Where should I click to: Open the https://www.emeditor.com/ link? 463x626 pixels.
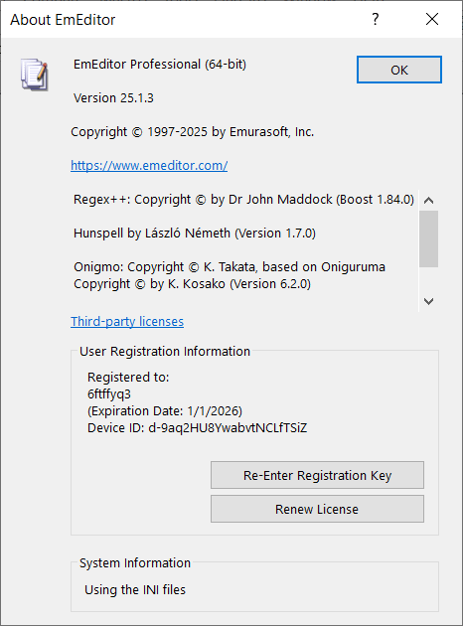(x=149, y=165)
